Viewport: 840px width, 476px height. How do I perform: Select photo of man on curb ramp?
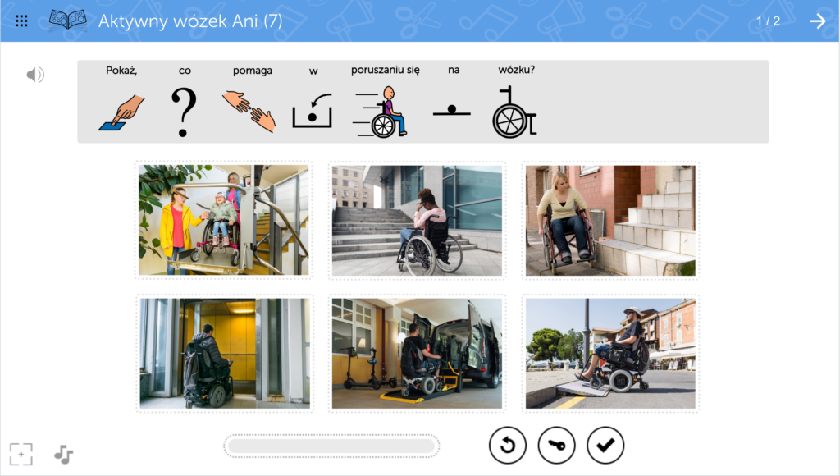pos(610,353)
